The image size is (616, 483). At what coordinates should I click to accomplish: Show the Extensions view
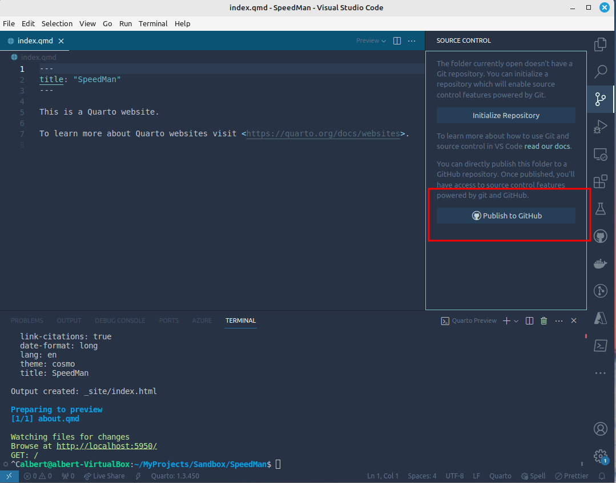click(600, 182)
